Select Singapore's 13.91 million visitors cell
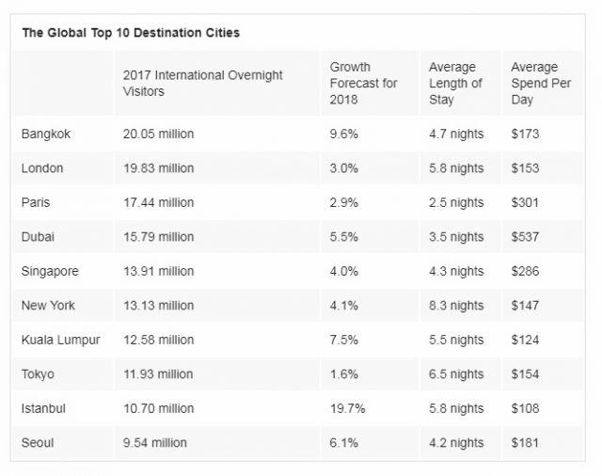 (158, 271)
